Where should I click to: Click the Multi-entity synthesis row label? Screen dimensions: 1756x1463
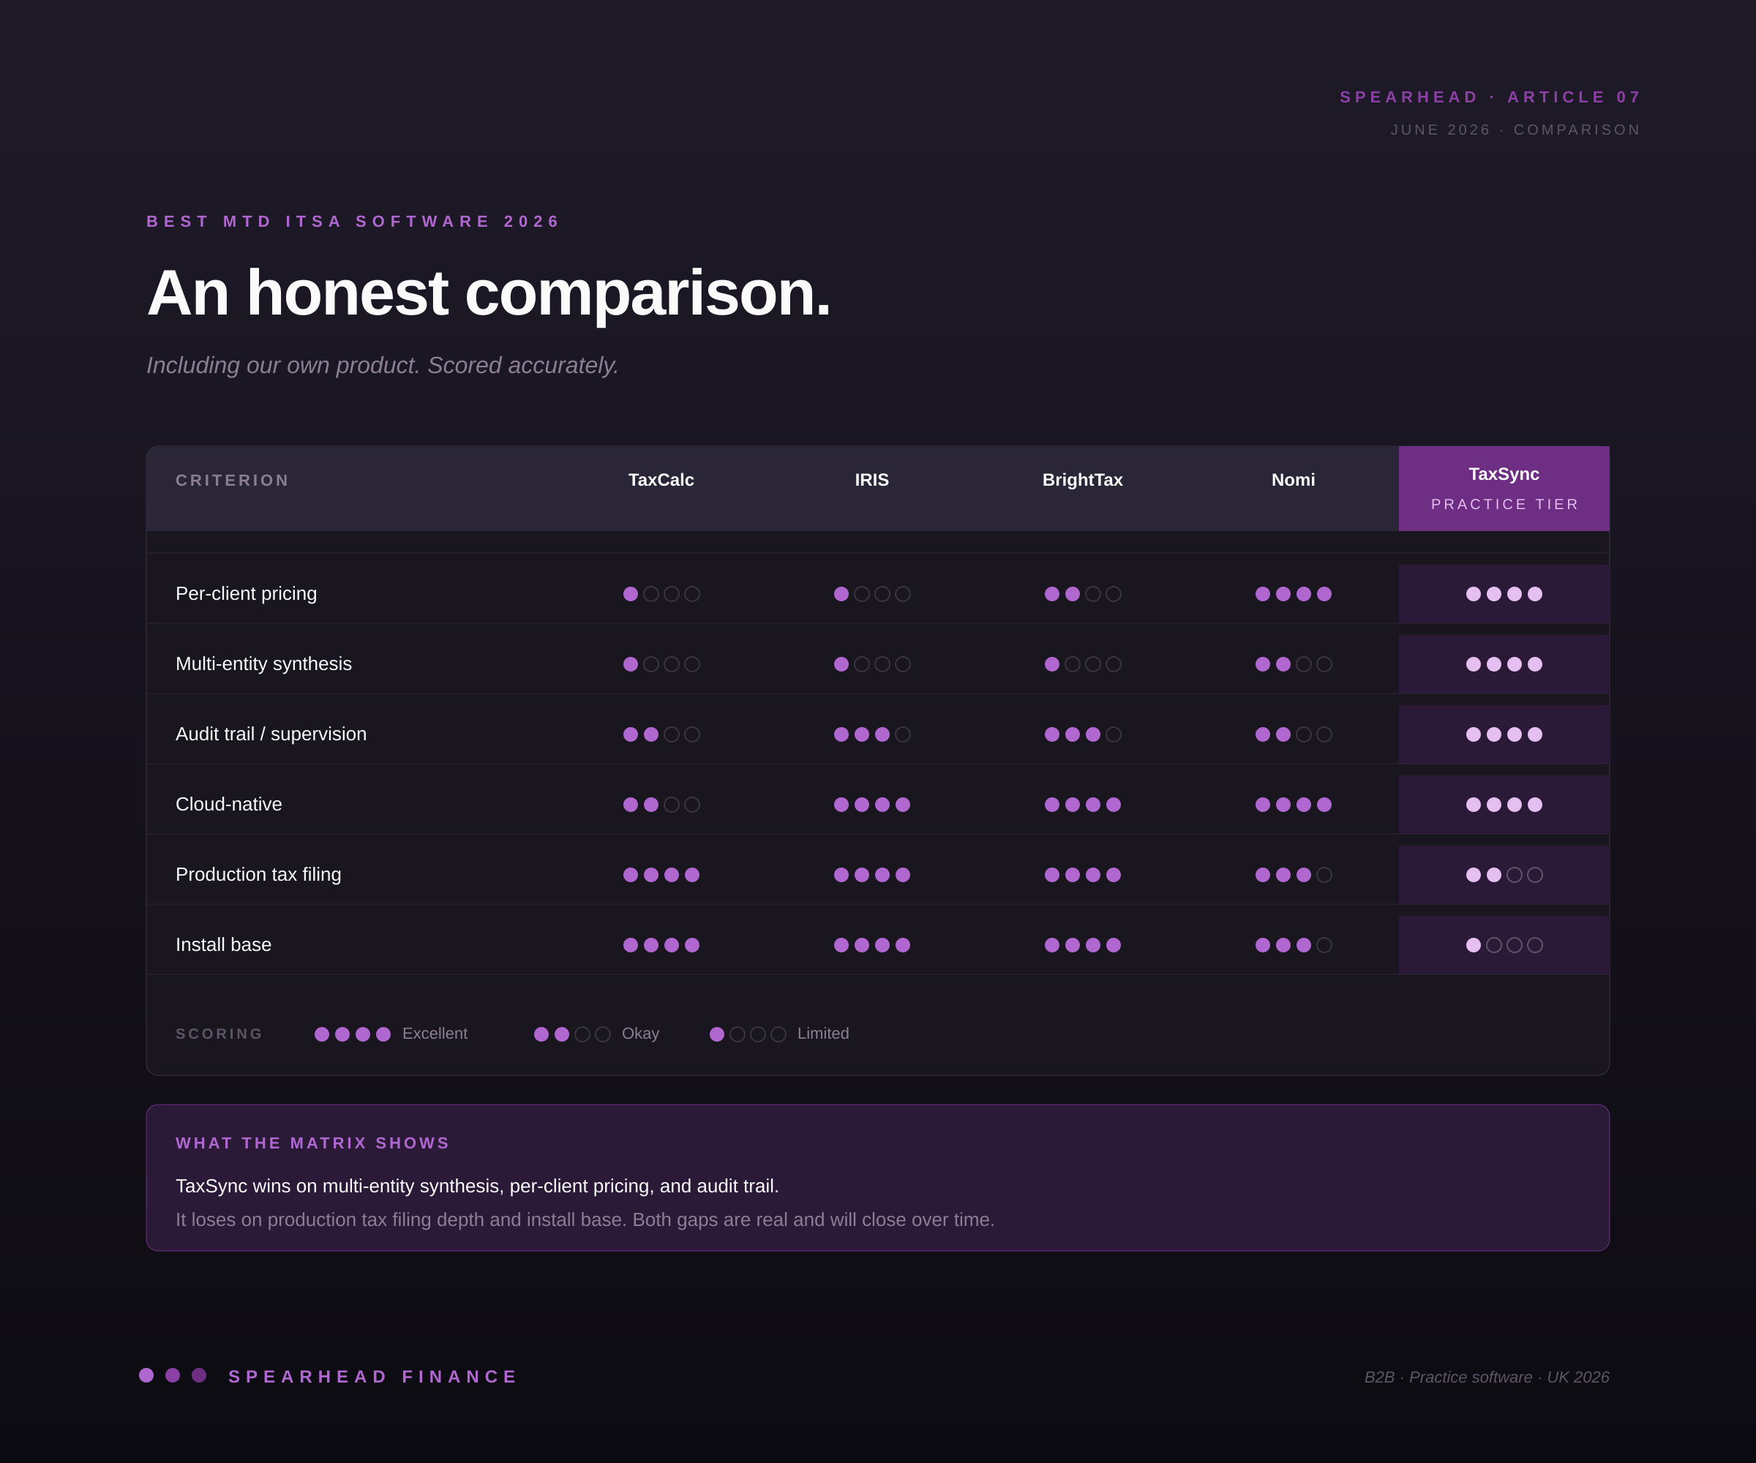click(263, 663)
